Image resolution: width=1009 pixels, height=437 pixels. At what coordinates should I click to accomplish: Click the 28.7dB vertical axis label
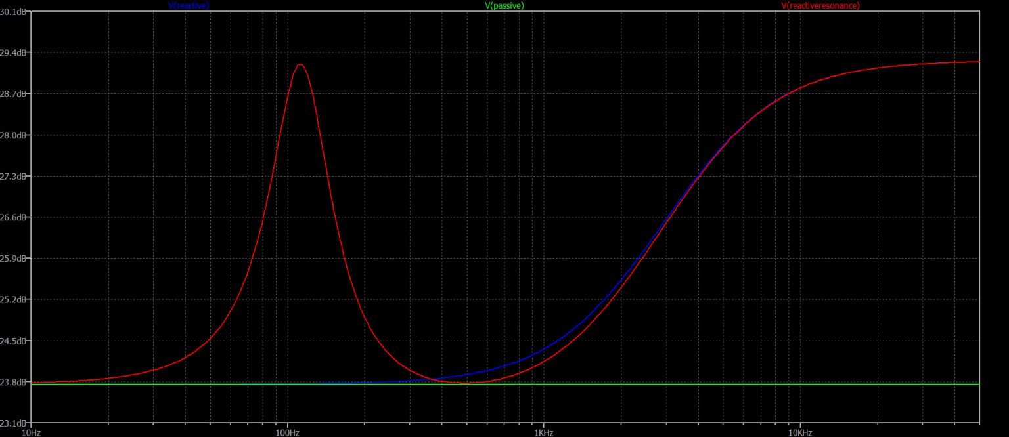click(14, 94)
